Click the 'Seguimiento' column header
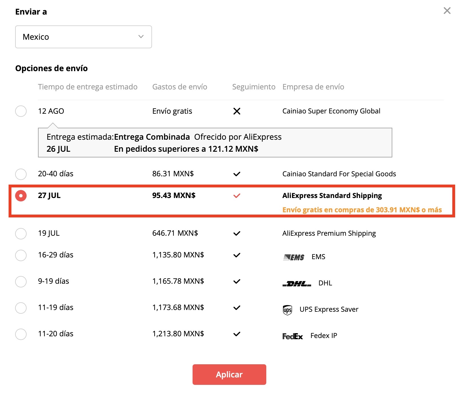 pyautogui.click(x=254, y=87)
